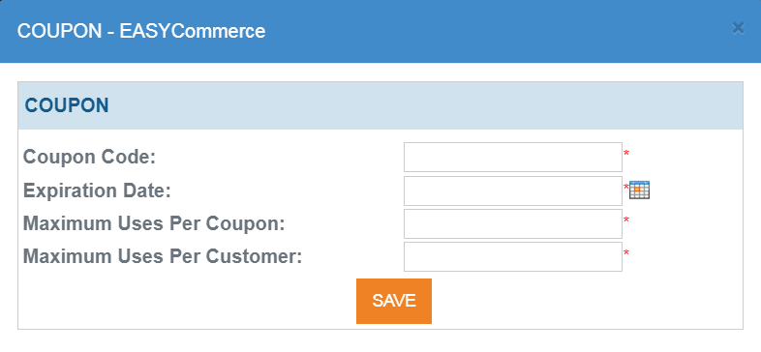Save the coupon with the SAVE button
This screenshot has width=761, height=352.
(394, 301)
